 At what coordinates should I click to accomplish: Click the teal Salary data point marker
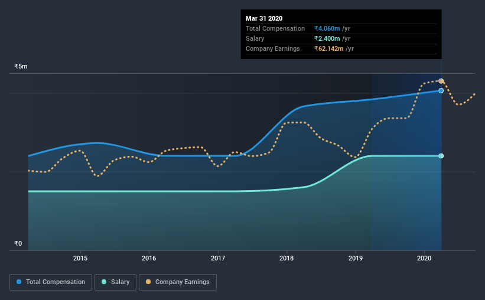(441, 156)
